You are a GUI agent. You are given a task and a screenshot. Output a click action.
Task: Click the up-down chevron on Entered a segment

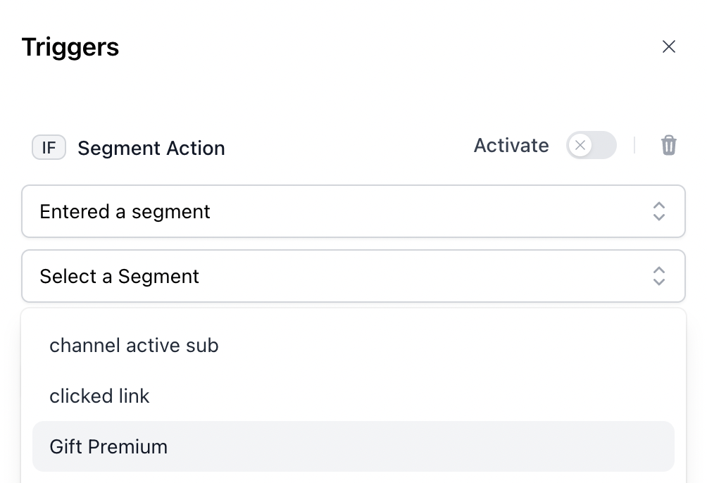coord(658,211)
